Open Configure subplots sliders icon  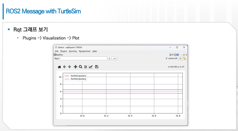click(86, 67)
